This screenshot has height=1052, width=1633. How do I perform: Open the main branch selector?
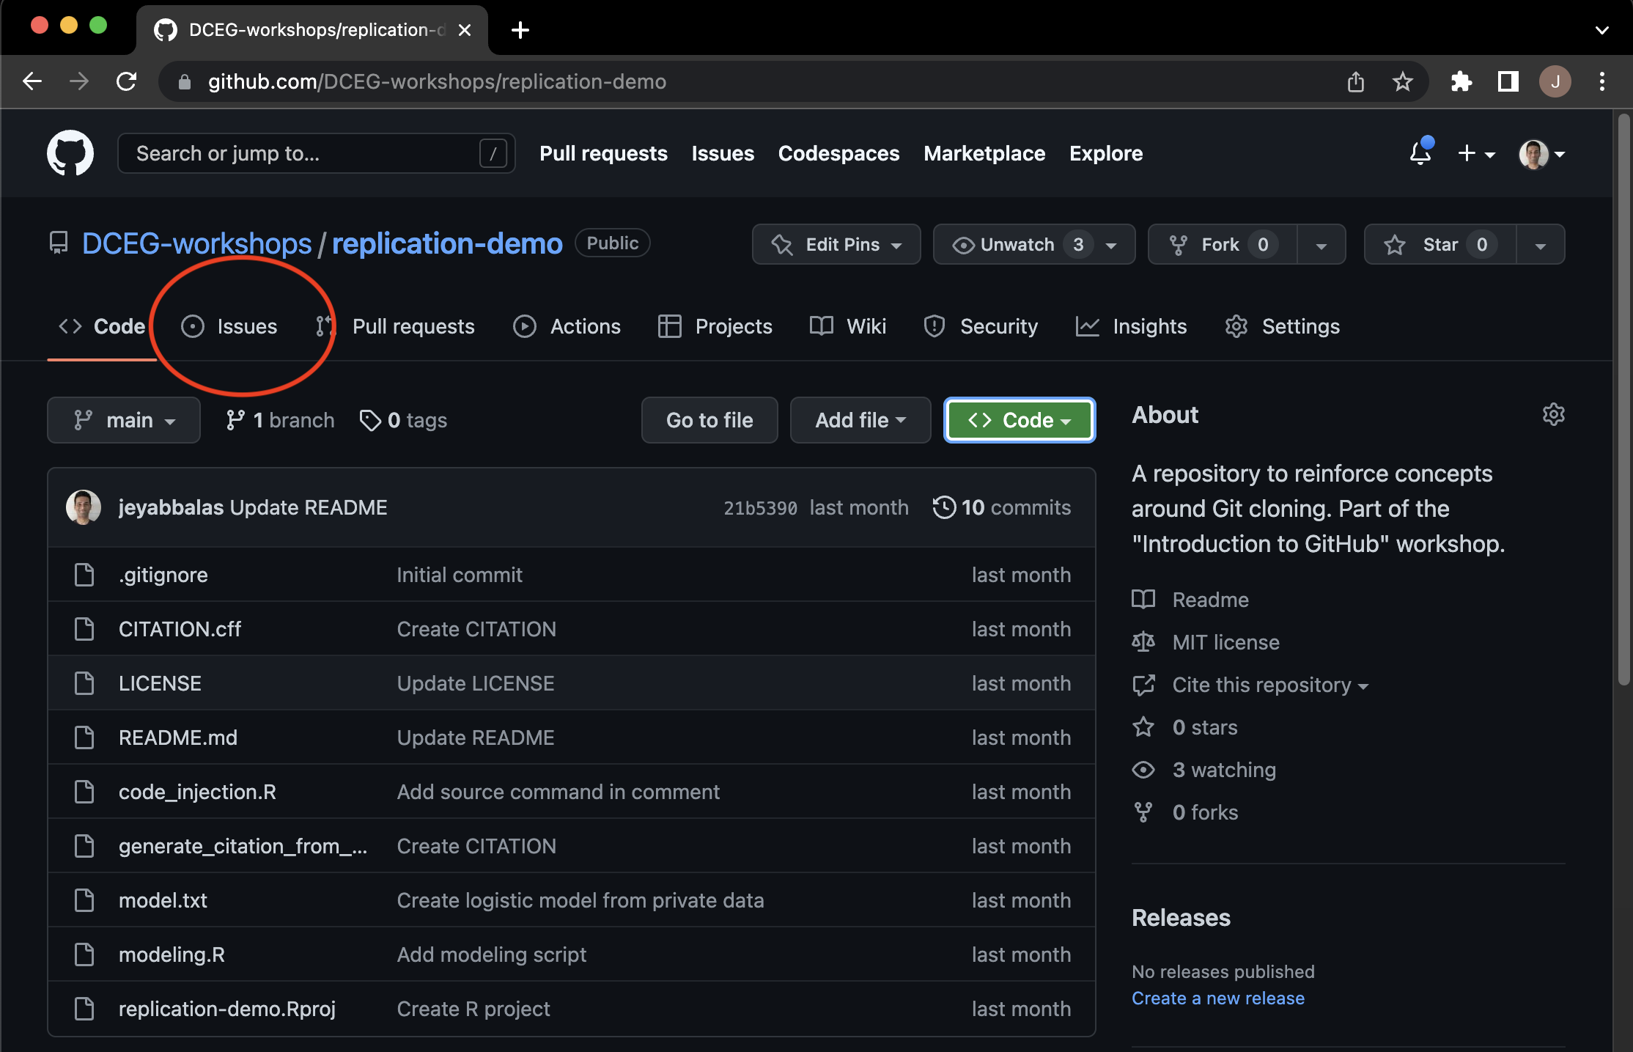[124, 420]
